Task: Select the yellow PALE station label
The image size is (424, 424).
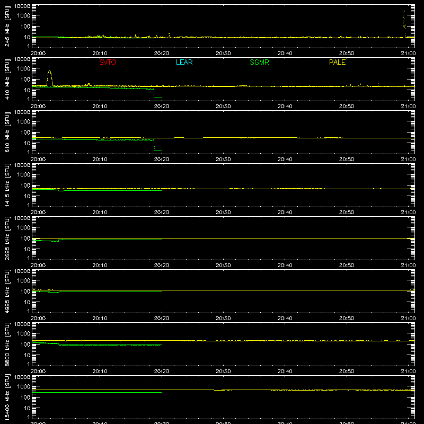Action: click(337, 62)
